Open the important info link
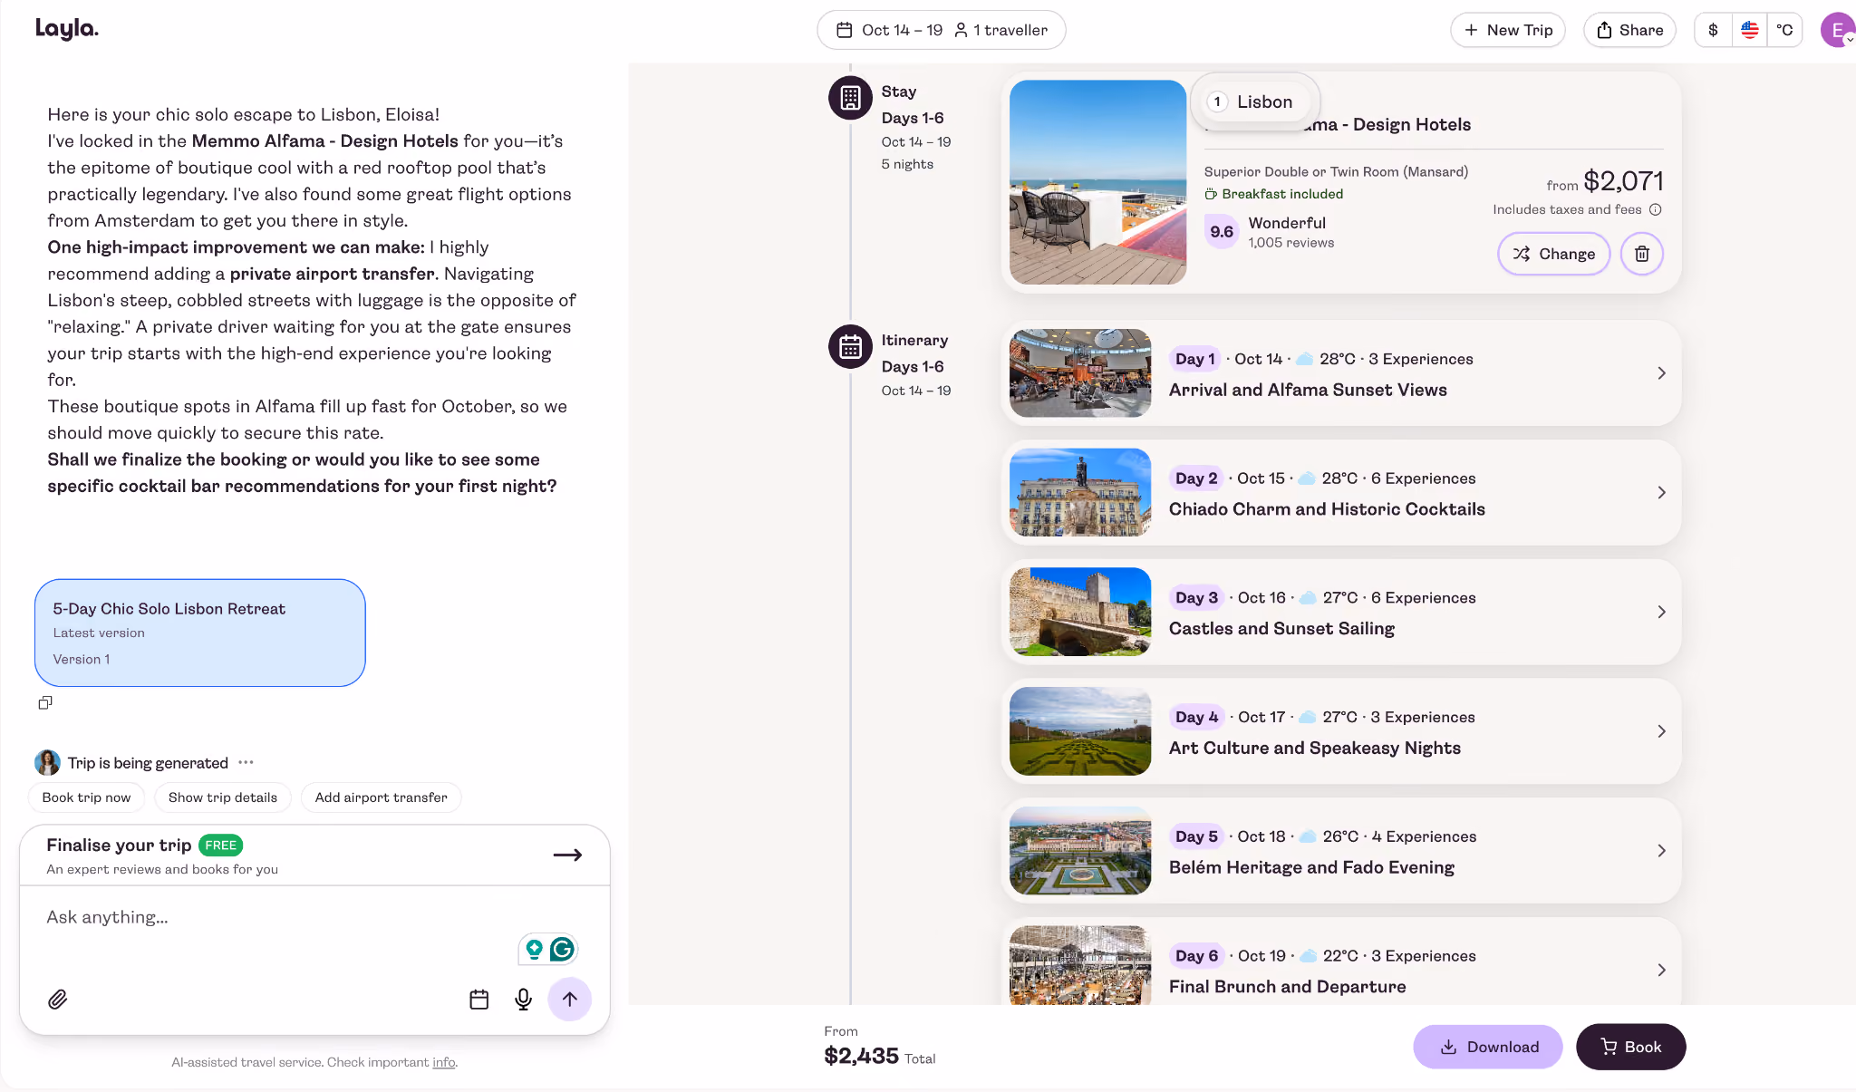The width and height of the screenshot is (1856, 1092). pyautogui.click(x=444, y=1062)
